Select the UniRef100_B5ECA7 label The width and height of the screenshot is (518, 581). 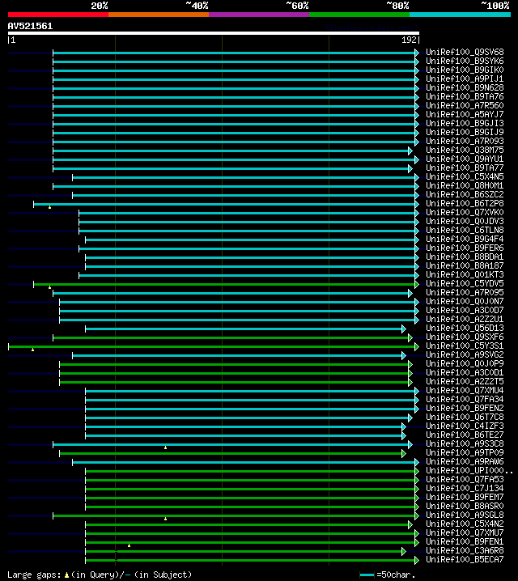coord(465,559)
